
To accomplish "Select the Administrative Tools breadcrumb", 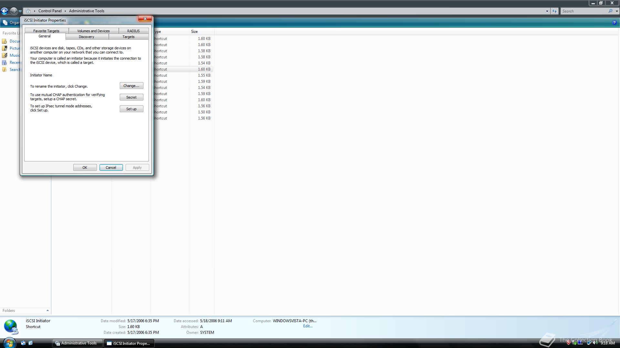I will click(x=87, y=11).
